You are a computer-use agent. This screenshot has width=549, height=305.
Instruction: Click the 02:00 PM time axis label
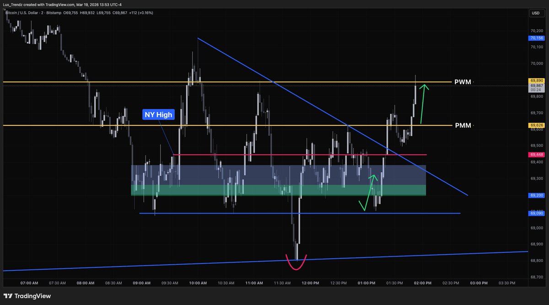(x=422, y=283)
